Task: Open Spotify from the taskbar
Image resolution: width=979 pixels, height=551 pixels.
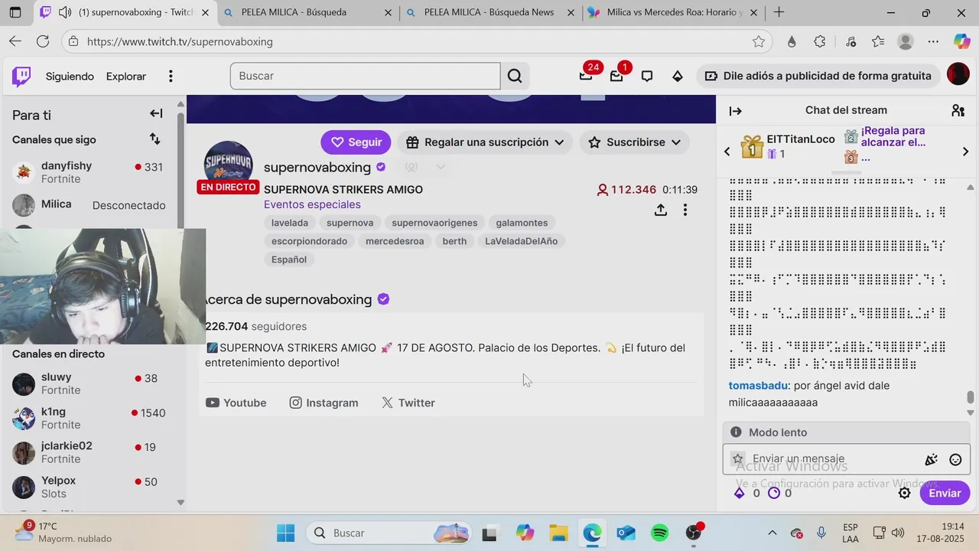Action: point(660,533)
